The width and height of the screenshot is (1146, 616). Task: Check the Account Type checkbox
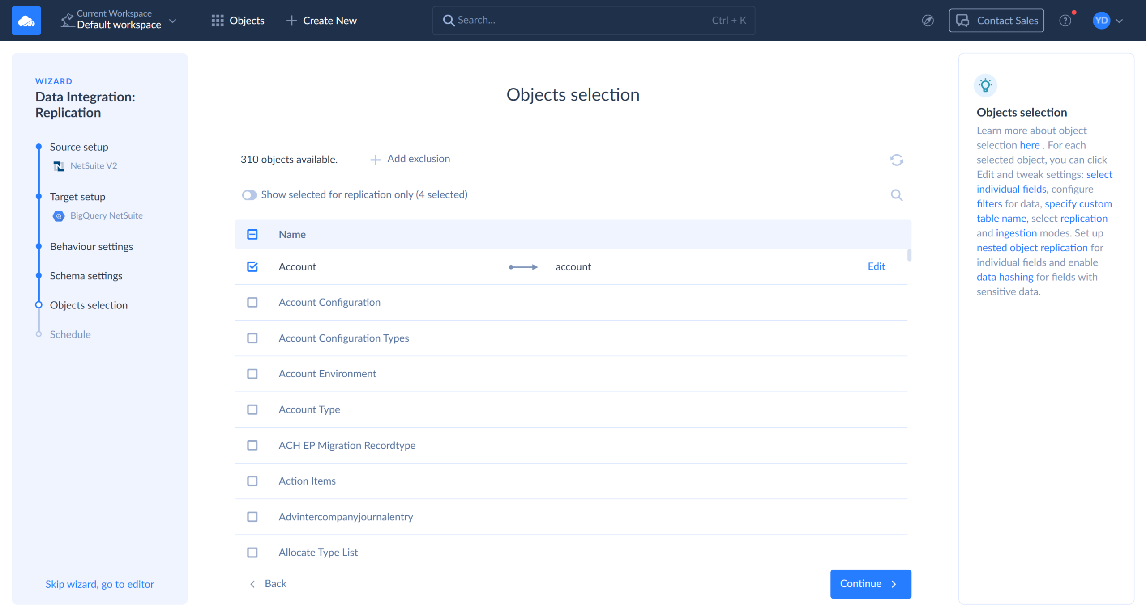click(x=252, y=409)
